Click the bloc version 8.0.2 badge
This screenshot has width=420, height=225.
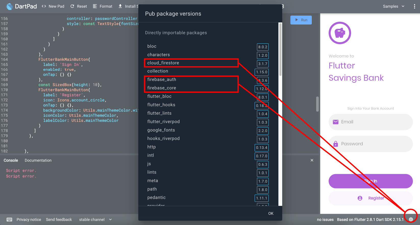[x=263, y=47]
